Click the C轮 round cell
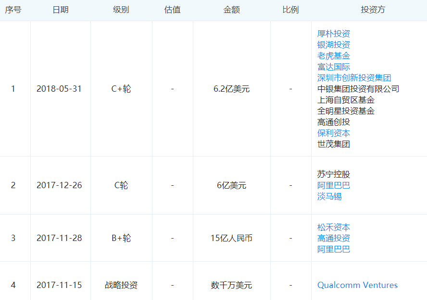 click(121, 185)
